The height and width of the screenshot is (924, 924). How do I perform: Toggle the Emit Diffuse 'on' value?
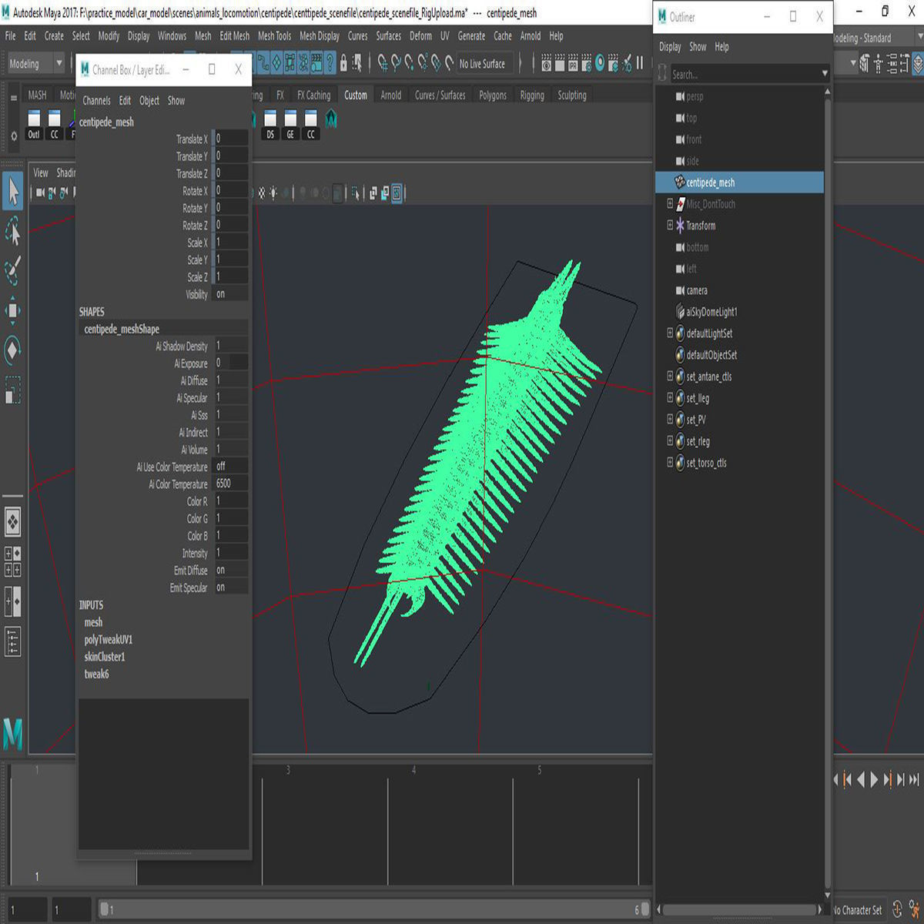point(230,570)
